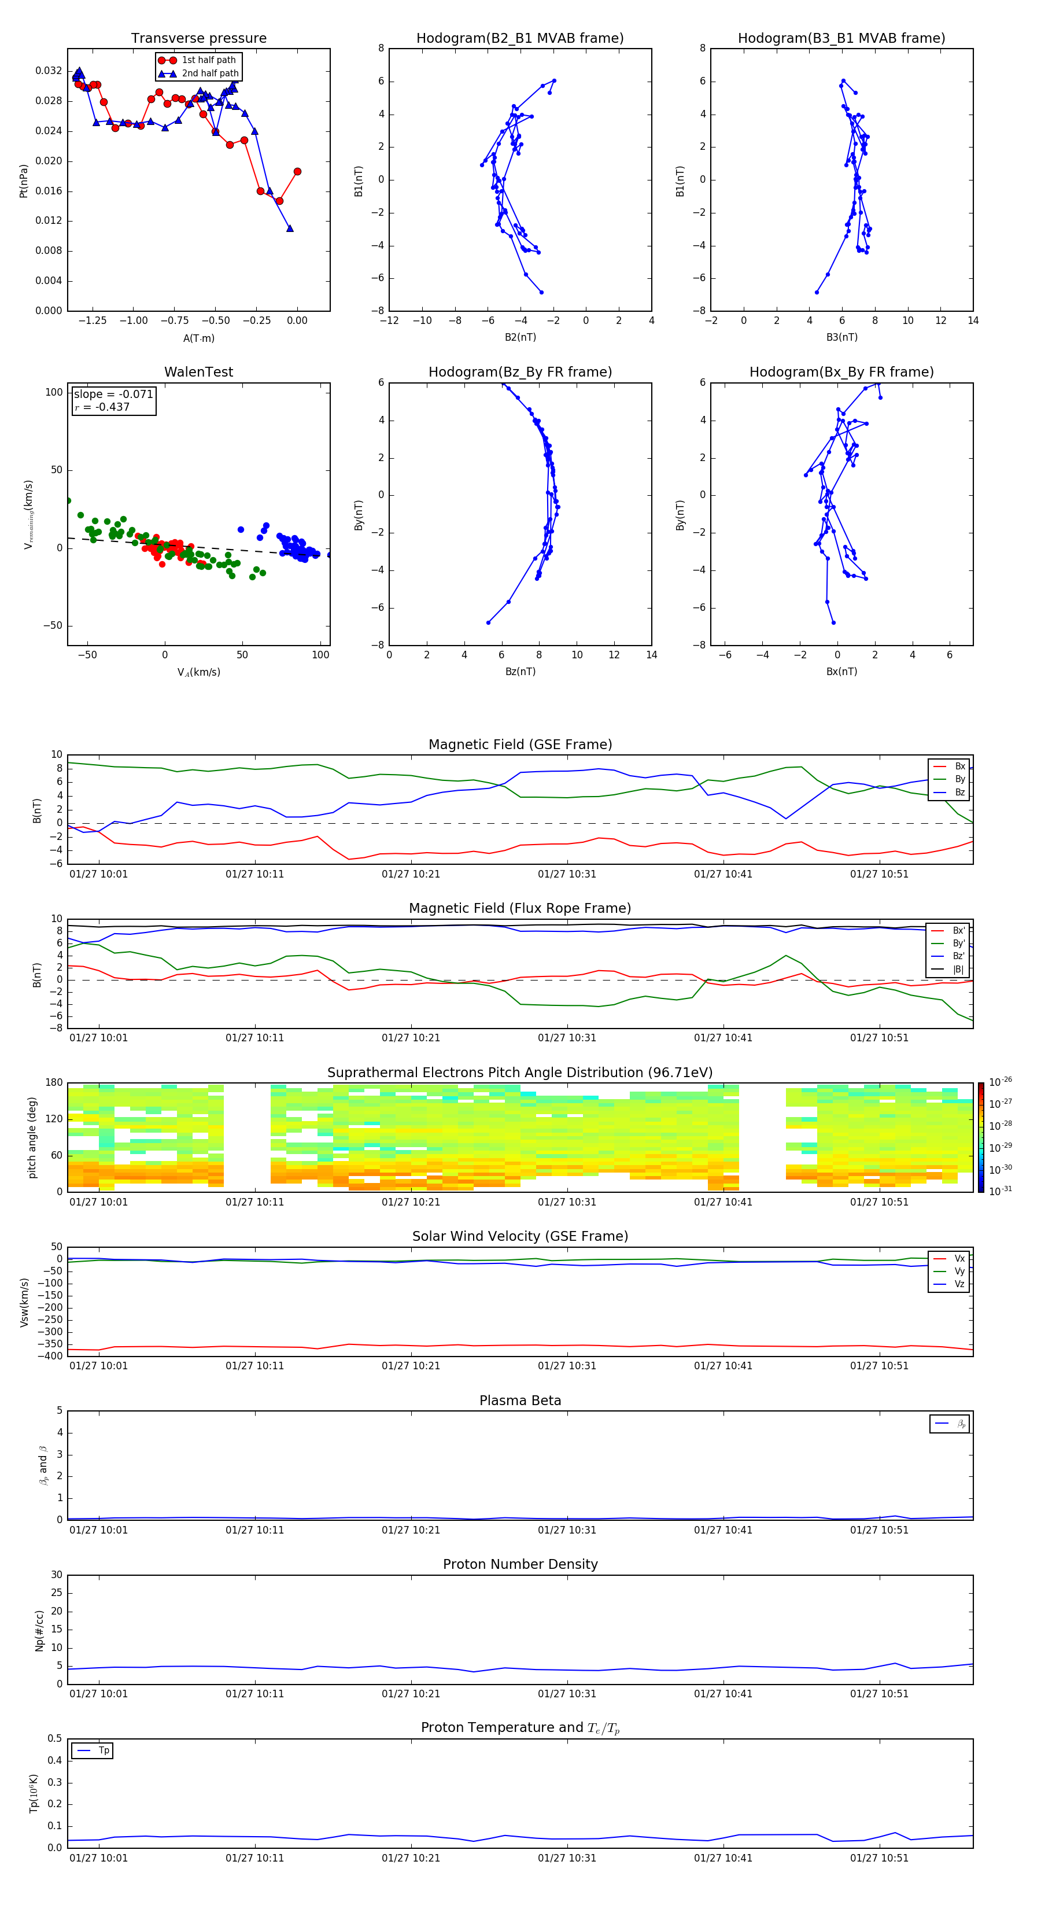This screenshot has width=1041, height=1909.
Task: Click the Proton Temperature and Te/Tp title
Action: point(520,1728)
